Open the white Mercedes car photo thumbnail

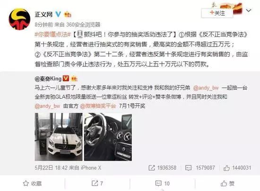(58, 137)
